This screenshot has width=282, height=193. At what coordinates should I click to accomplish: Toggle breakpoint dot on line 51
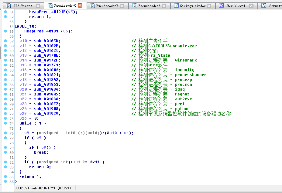(5, 12)
